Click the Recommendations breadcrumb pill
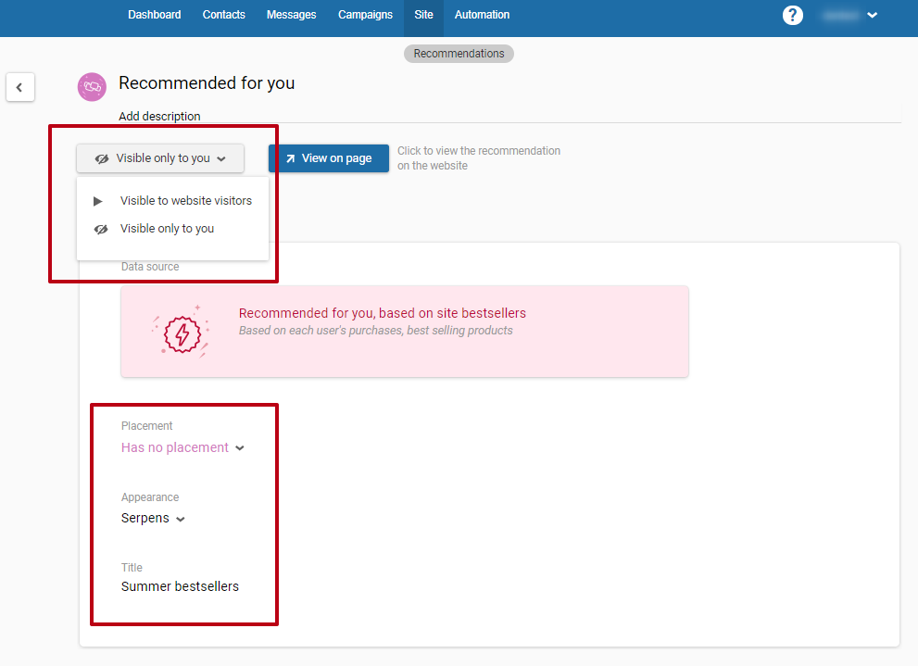The width and height of the screenshot is (918, 666). [x=459, y=54]
